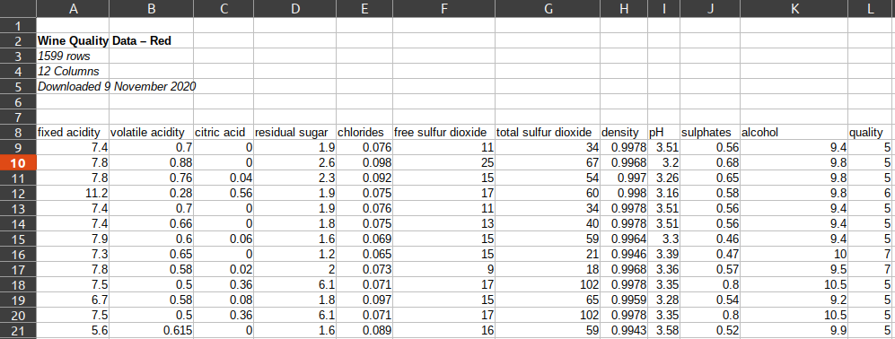Select the 'sulphates' header cell

[710, 133]
